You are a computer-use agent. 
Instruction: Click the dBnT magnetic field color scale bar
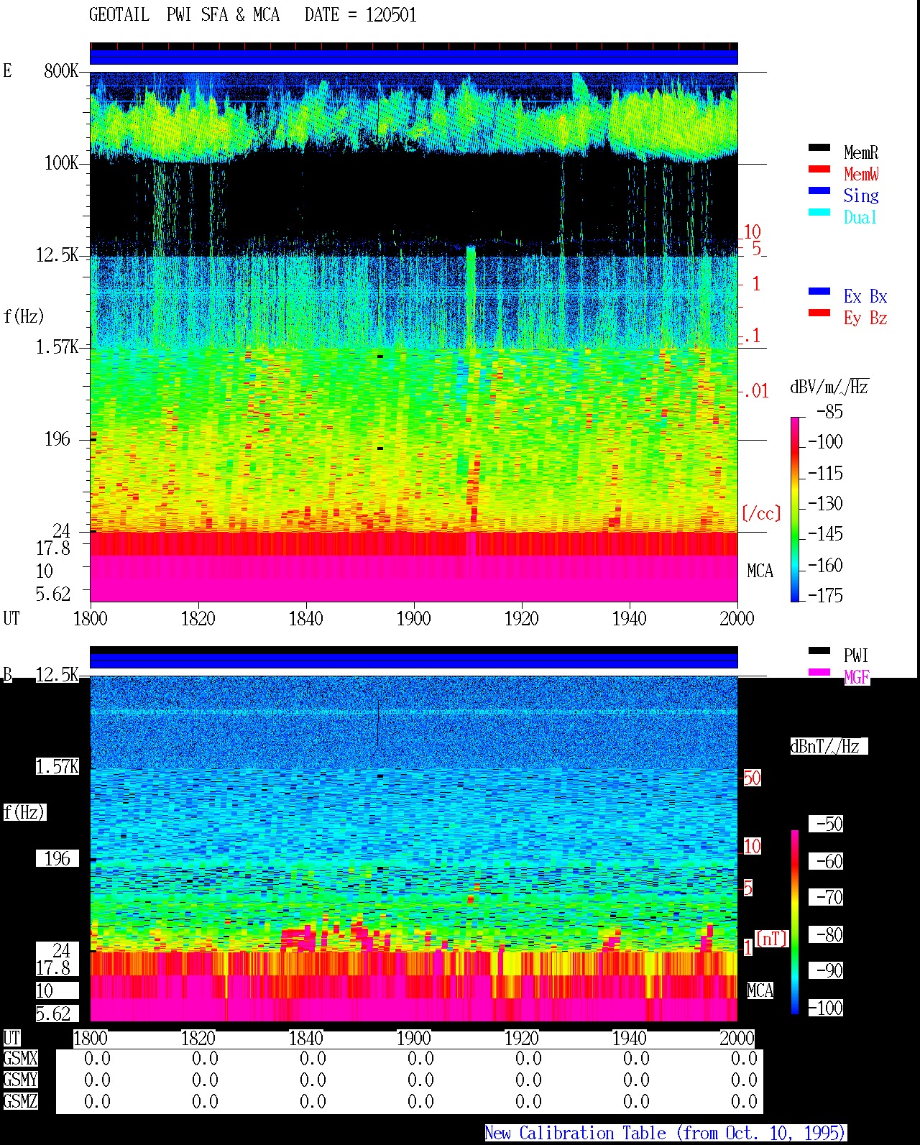point(795,922)
